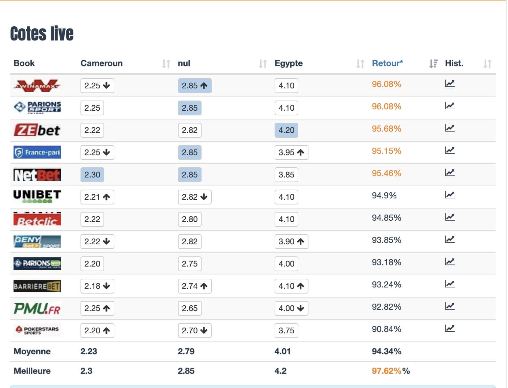This screenshot has height=388, width=508.
Task: Select Winamax nul odds 2.85
Action: point(194,86)
